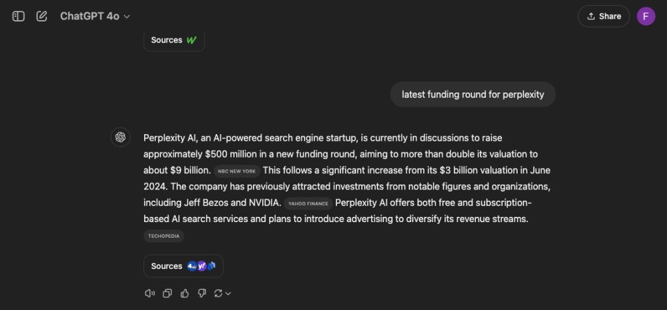The image size is (667, 310).
Task: Open Sources list below the Perplexity answer
Action: [167, 266]
